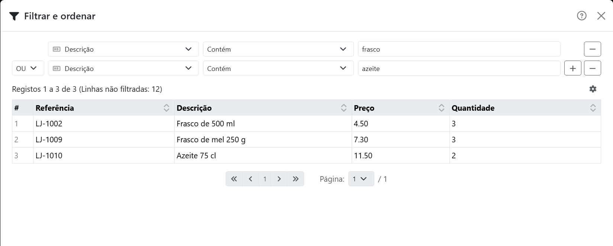Add a new filter condition row
The width and height of the screenshot is (613, 246).
coord(573,68)
